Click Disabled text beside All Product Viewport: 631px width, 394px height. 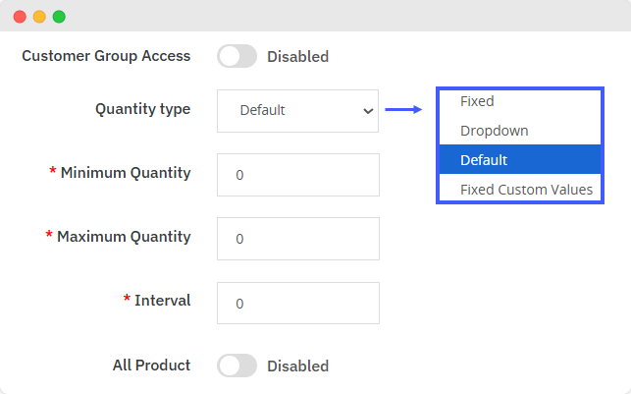(297, 366)
